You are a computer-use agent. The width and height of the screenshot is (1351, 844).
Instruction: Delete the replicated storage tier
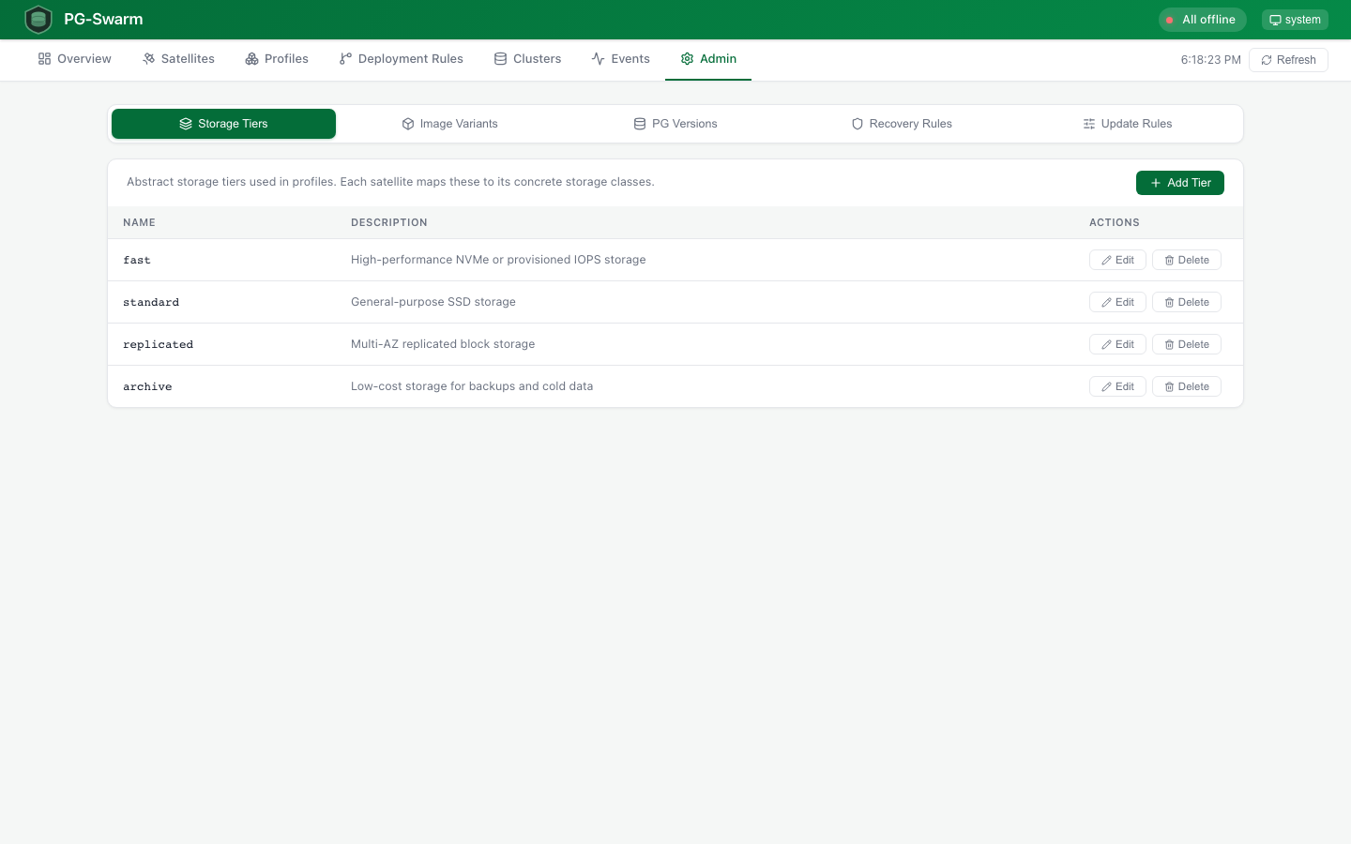click(x=1187, y=344)
